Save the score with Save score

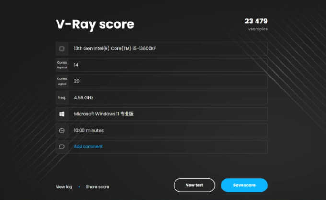pyautogui.click(x=244, y=185)
